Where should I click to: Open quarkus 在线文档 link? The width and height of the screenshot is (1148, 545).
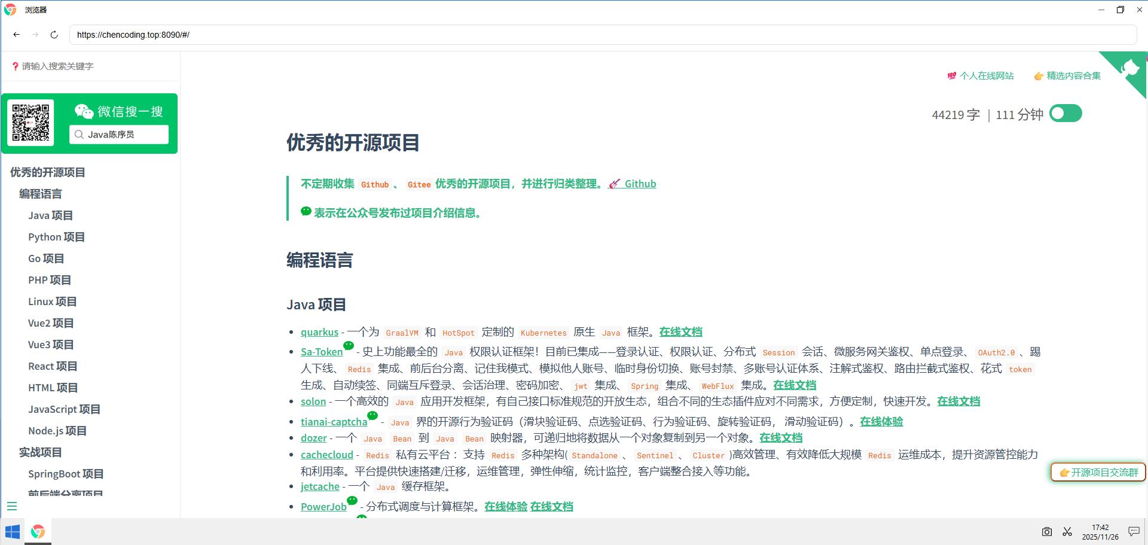(x=680, y=332)
